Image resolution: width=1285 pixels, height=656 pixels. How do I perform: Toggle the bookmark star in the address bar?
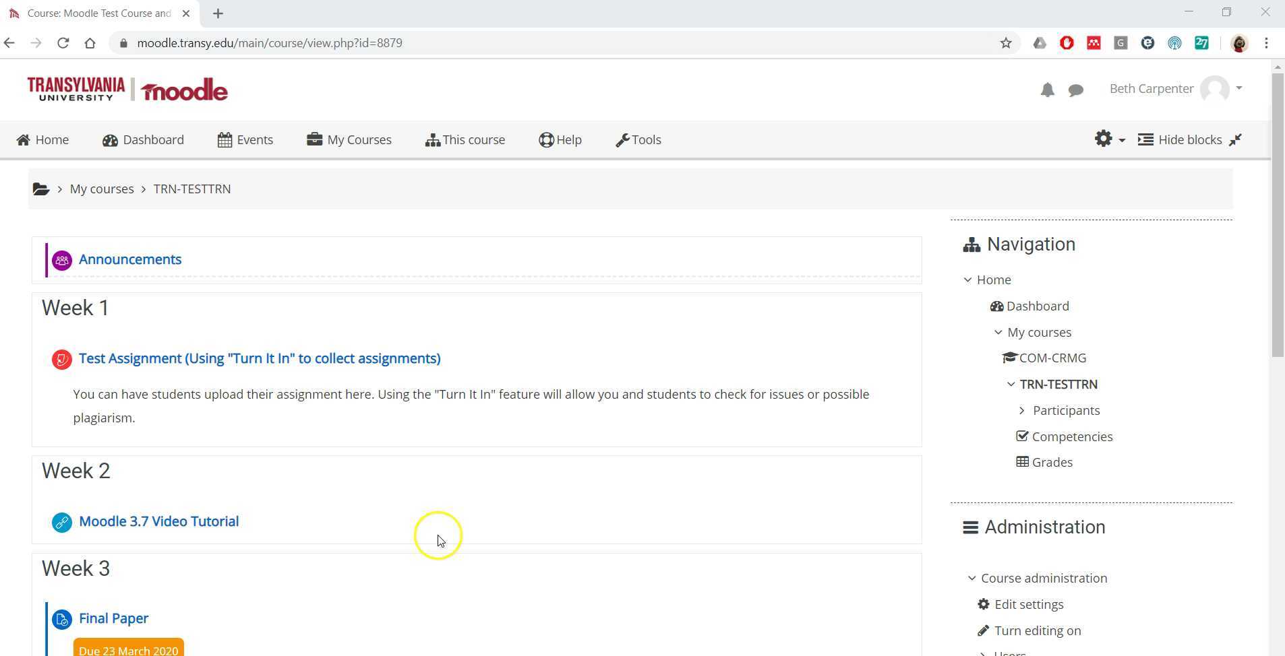tap(1005, 42)
